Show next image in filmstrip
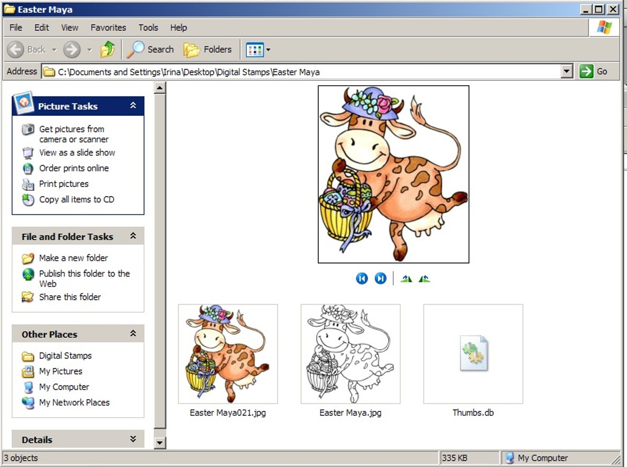This screenshot has height=467, width=627. [380, 278]
